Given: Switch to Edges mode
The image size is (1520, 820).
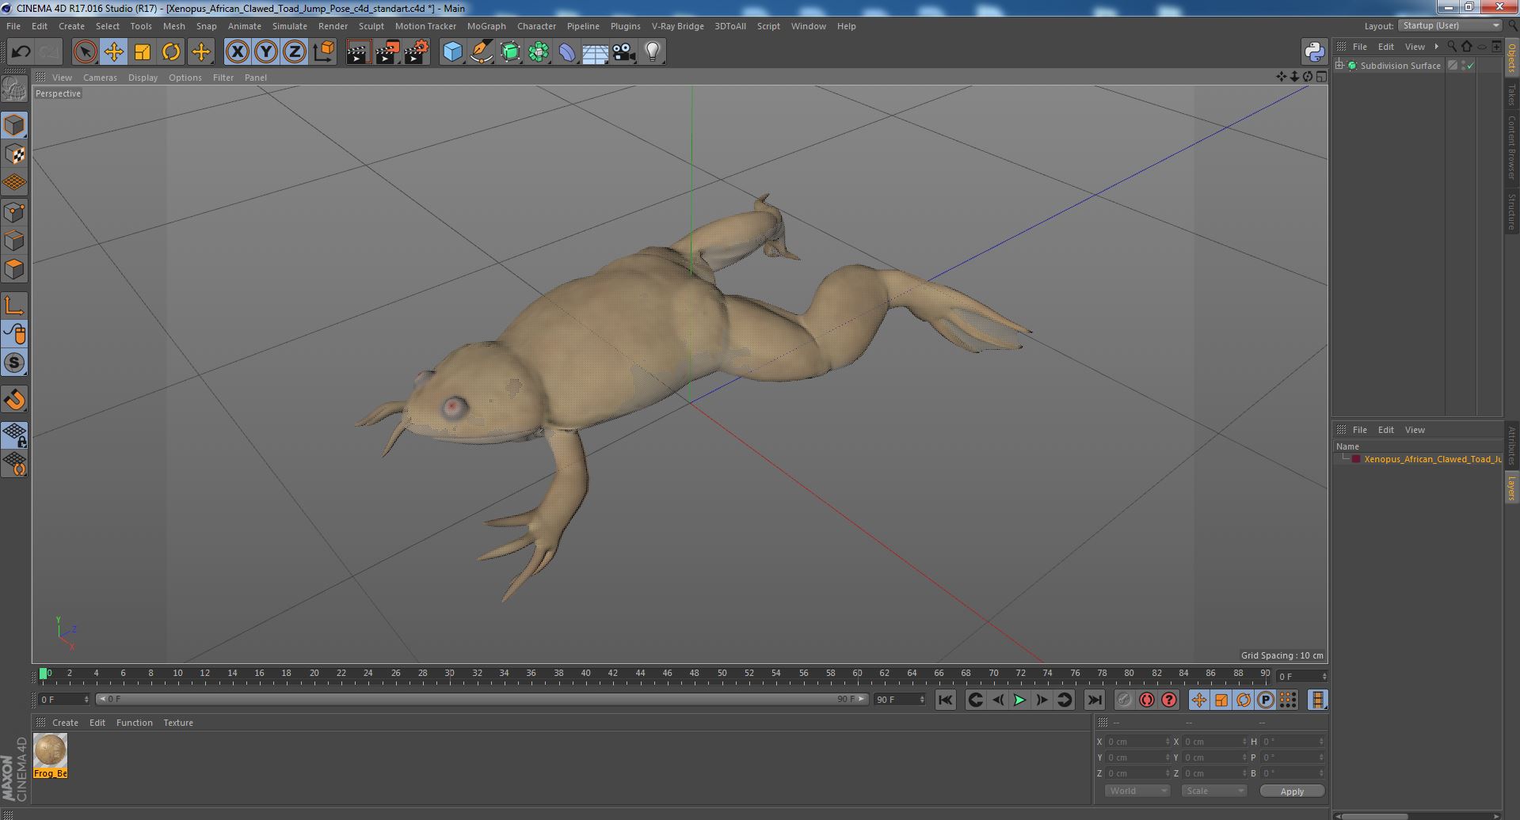Looking at the screenshot, I should (14, 241).
